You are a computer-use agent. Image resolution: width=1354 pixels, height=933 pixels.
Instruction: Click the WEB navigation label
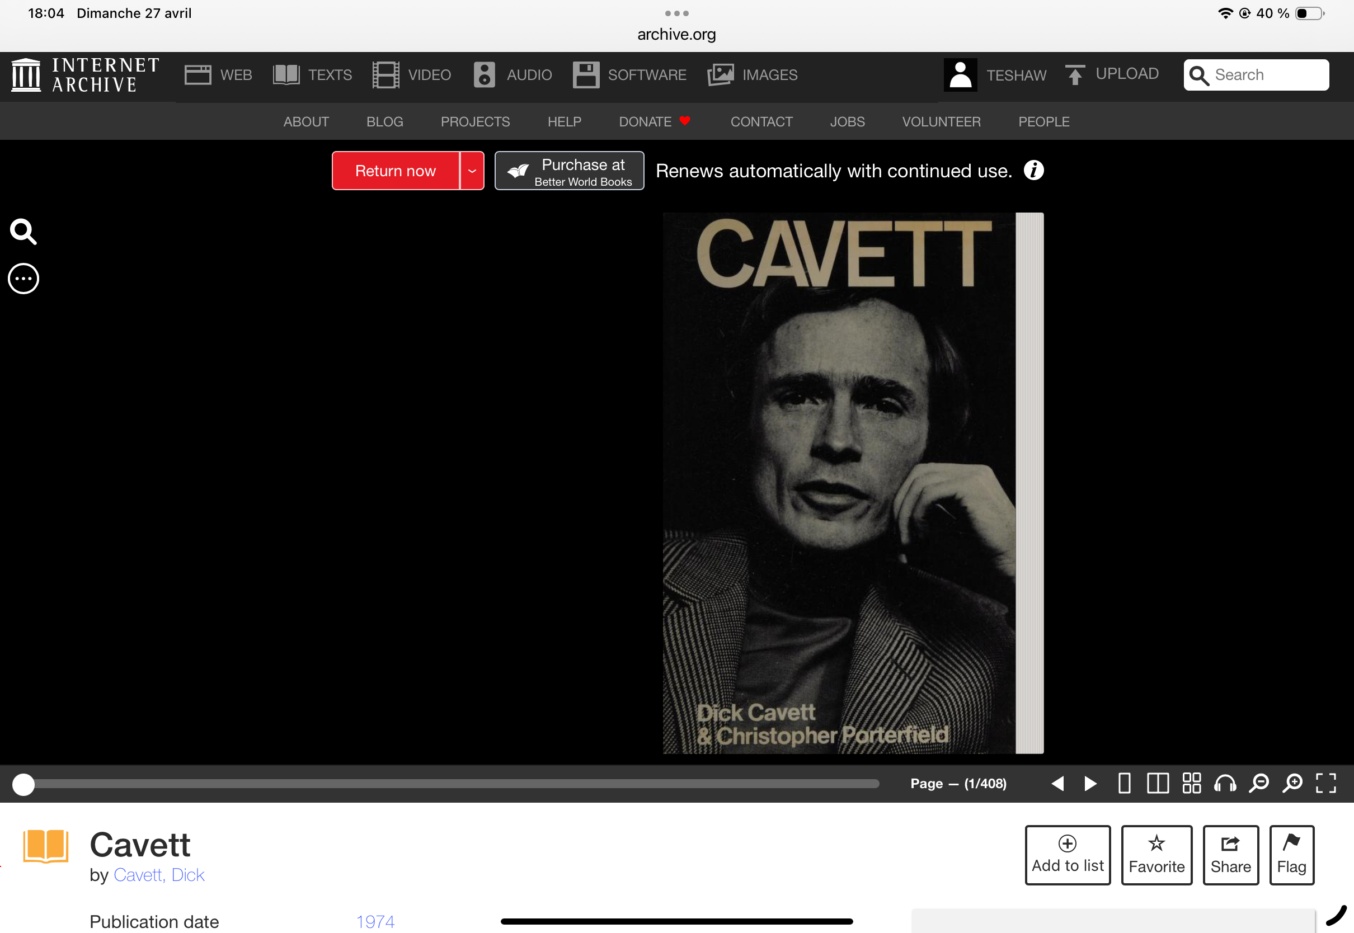point(236,75)
